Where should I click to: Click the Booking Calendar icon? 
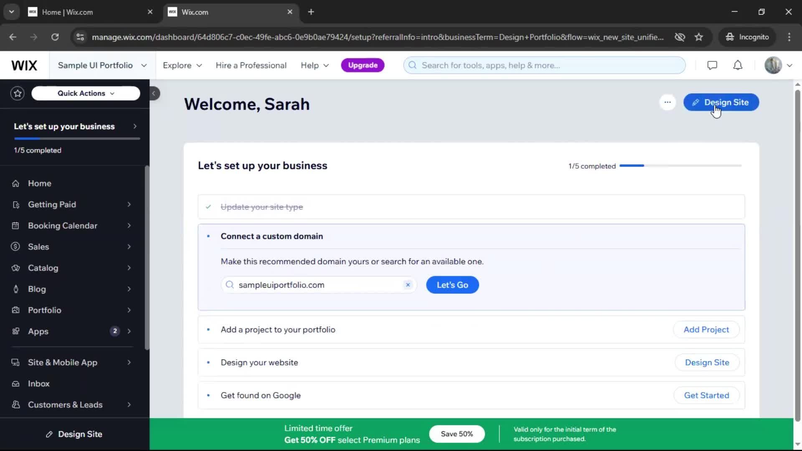tap(15, 225)
